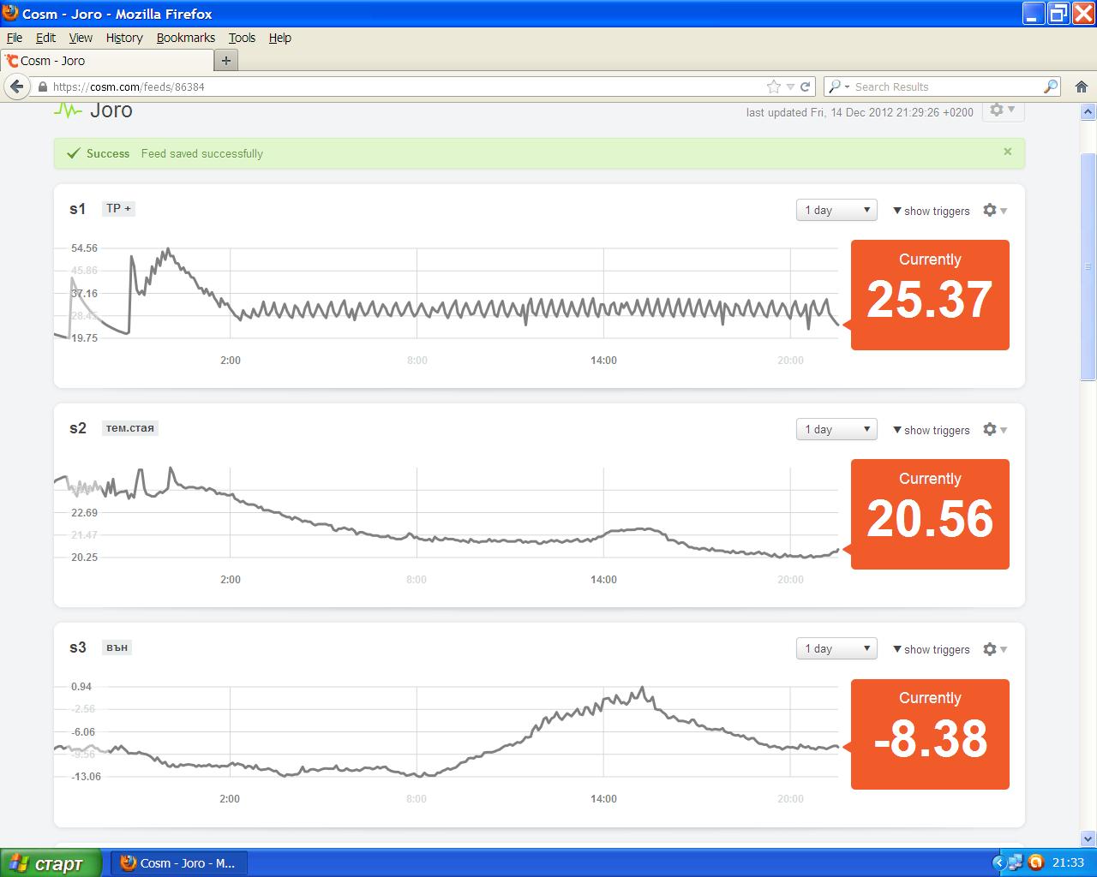Viewport: 1097px width, 877px height.
Task: Open the History menu
Action: coord(124,38)
